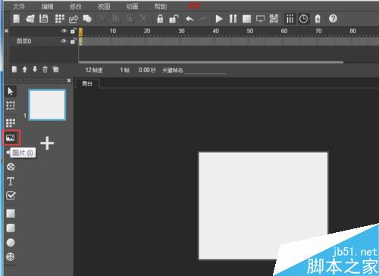The height and width of the screenshot is (276, 379).
Task: Click the first frame cell of 图层0
Action: [x=80, y=42]
